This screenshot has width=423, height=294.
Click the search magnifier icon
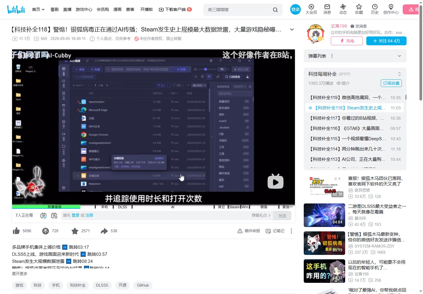[x=275, y=10]
